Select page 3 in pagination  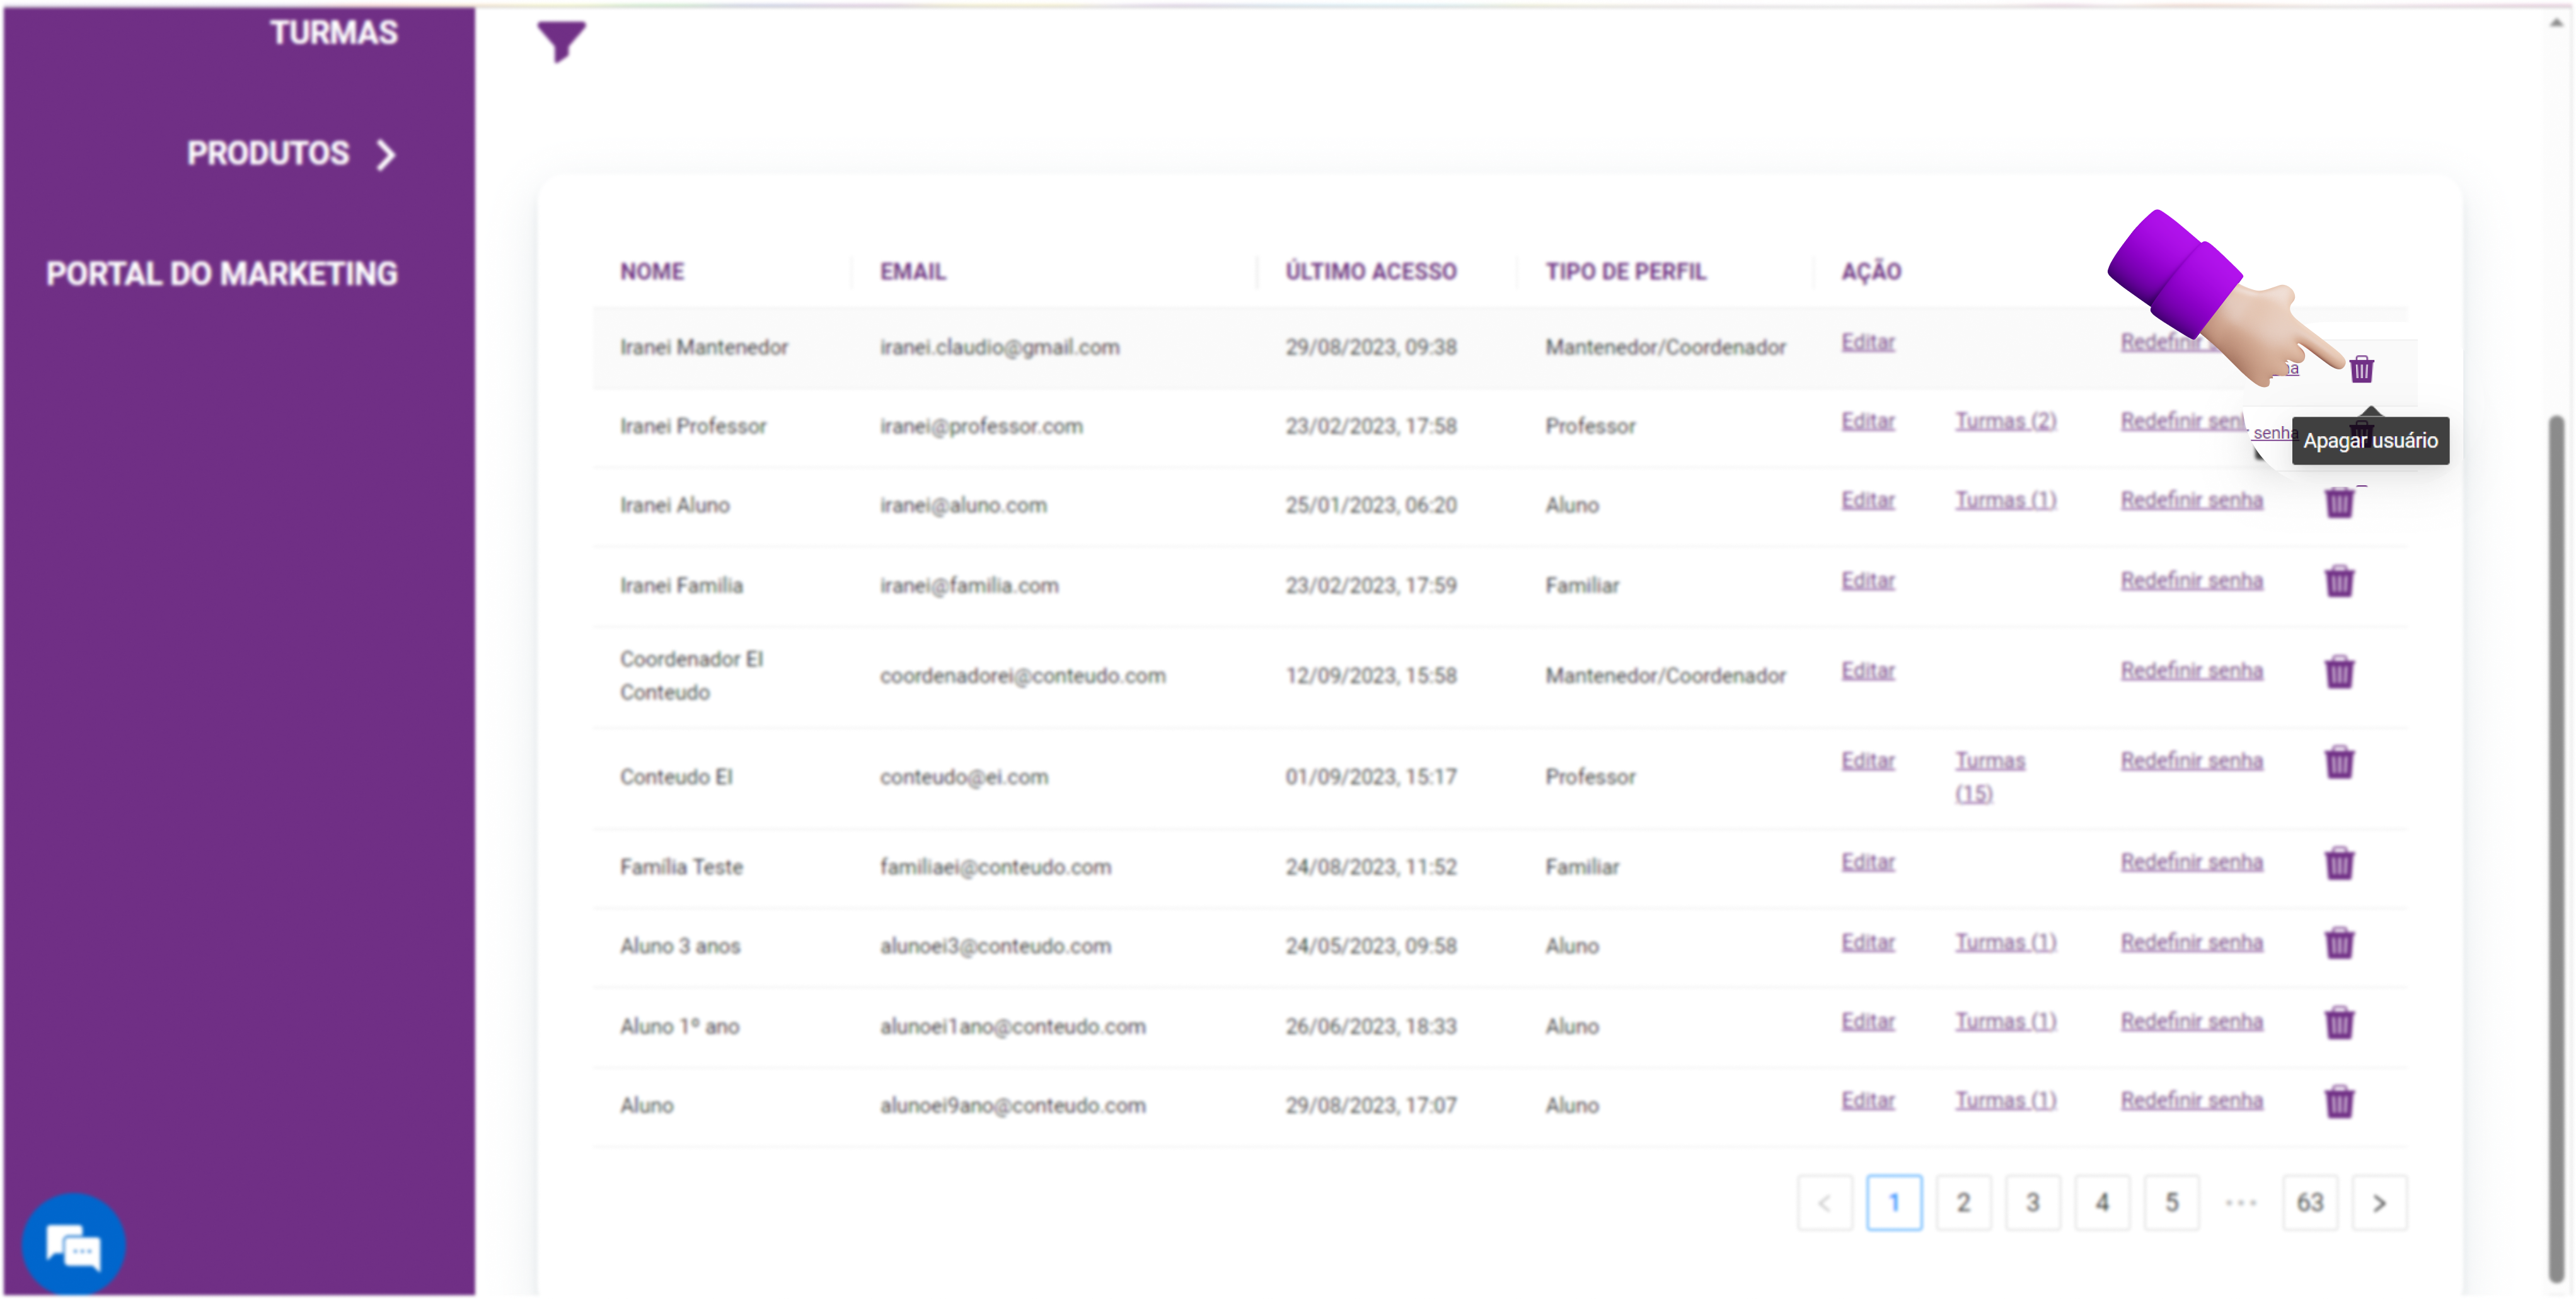point(2032,1203)
